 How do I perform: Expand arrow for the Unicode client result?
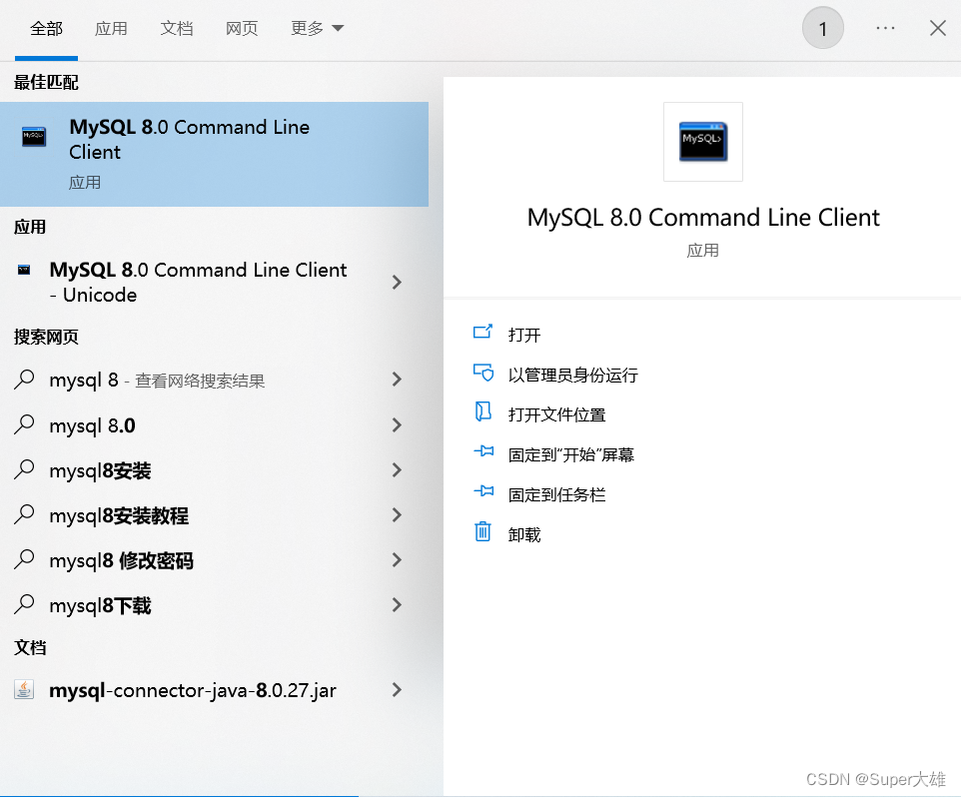(x=397, y=282)
